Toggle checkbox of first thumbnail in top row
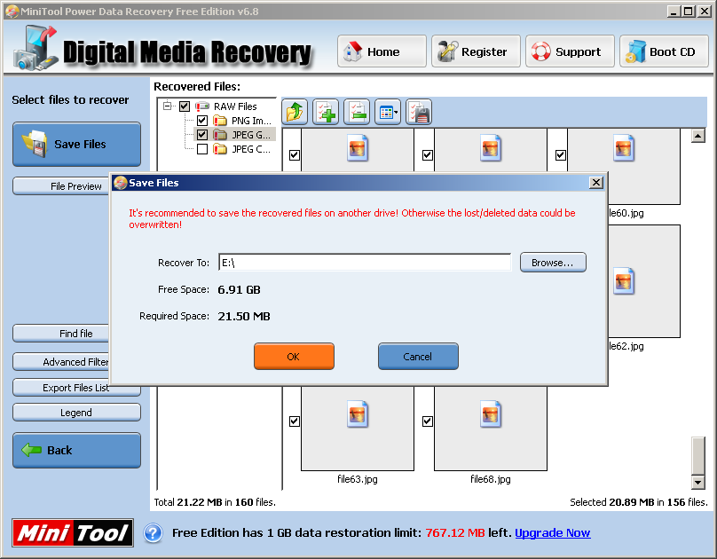 pyautogui.click(x=295, y=155)
